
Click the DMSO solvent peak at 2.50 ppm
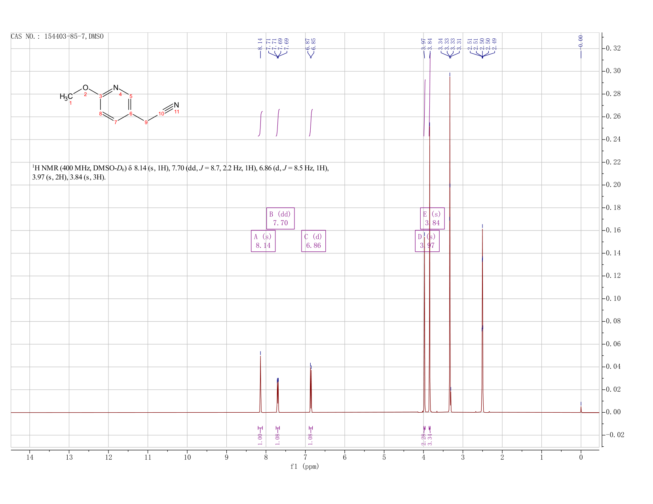tap(482, 320)
